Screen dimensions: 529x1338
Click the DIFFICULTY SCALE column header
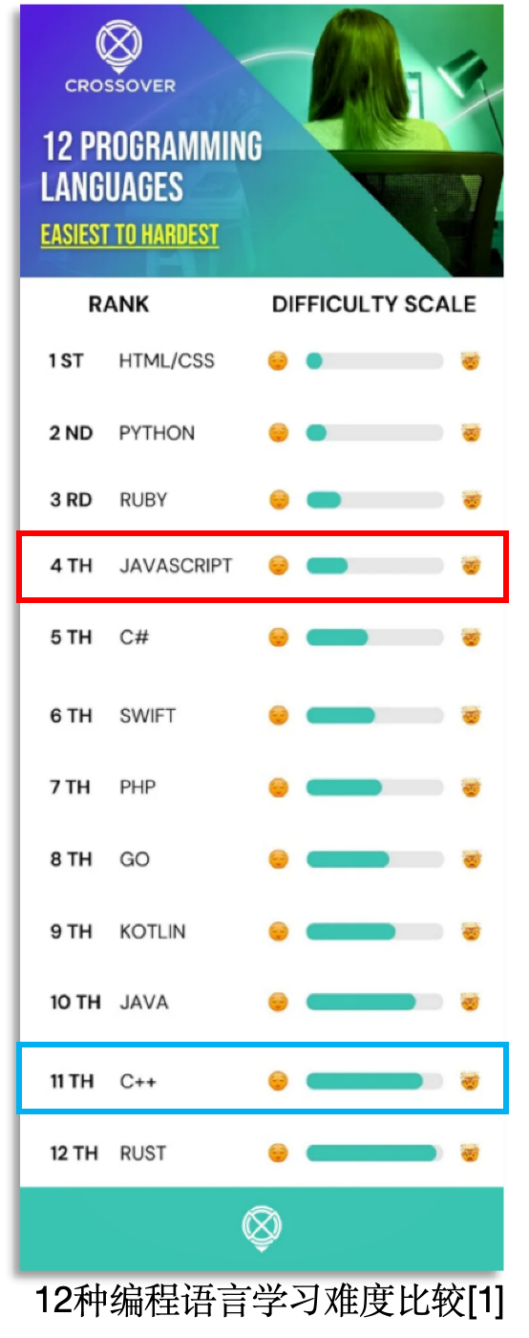coord(374,305)
